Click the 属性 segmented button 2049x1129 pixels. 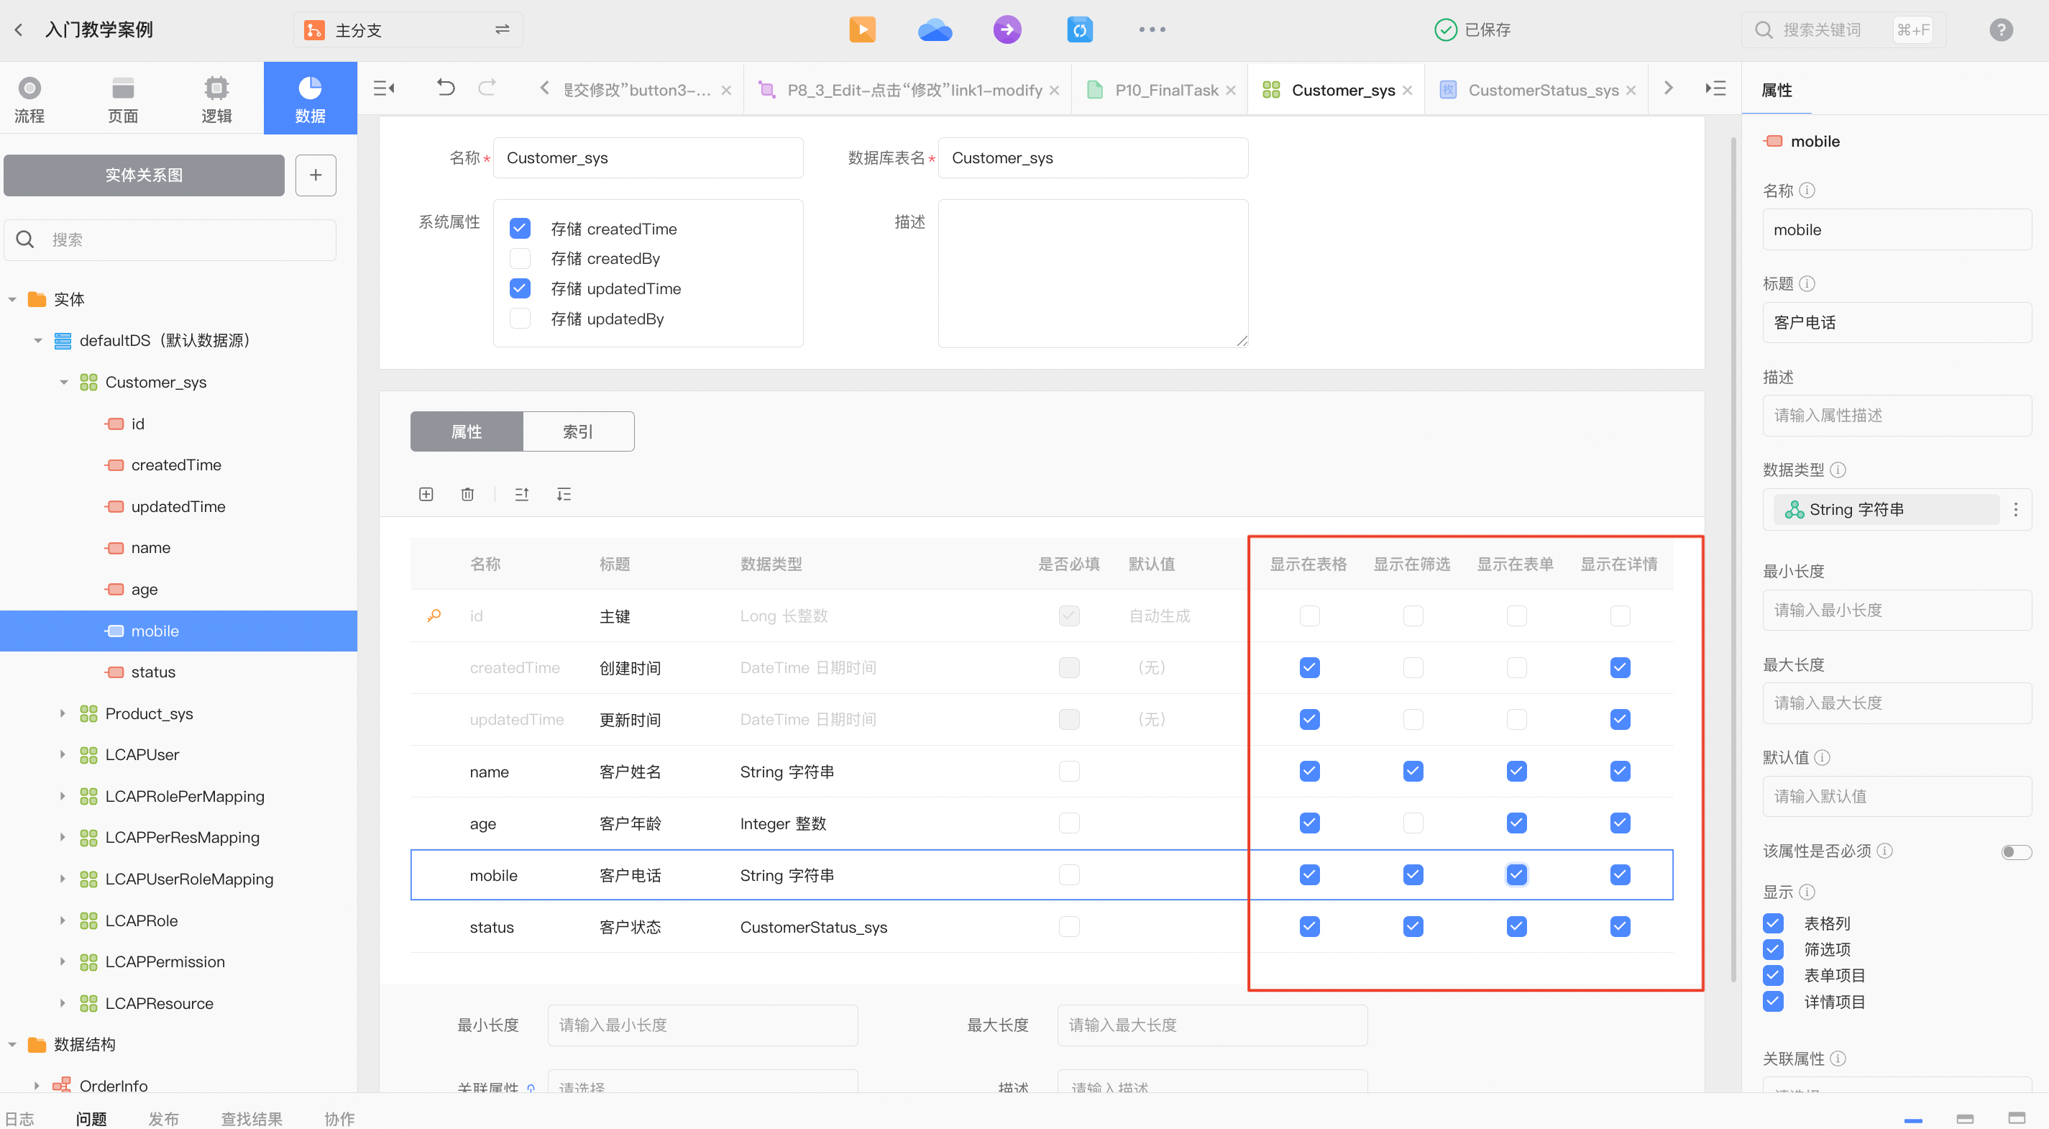pyautogui.click(x=467, y=431)
